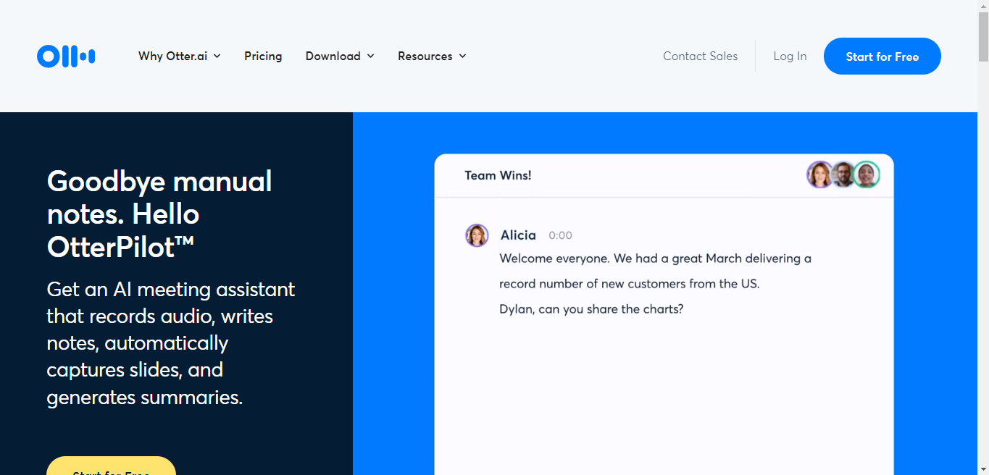Click the green-ringed participant avatar
This screenshot has width=989, height=475.
(866, 175)
